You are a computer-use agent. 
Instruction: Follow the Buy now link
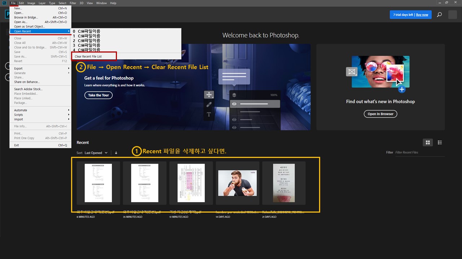(422, 15)
